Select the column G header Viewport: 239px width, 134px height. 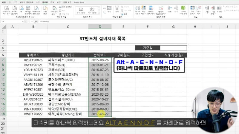coord(173,27)
